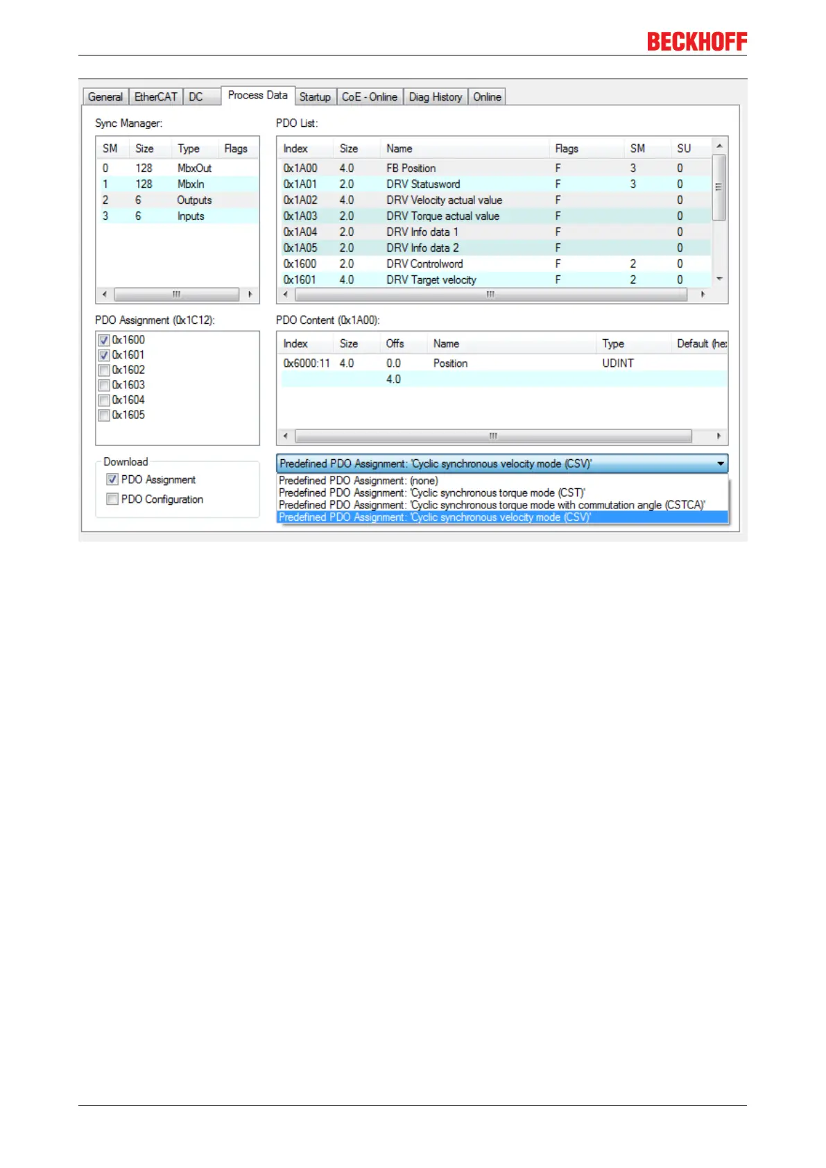Click PDO List scroll down arrow

tap(719, 279)
